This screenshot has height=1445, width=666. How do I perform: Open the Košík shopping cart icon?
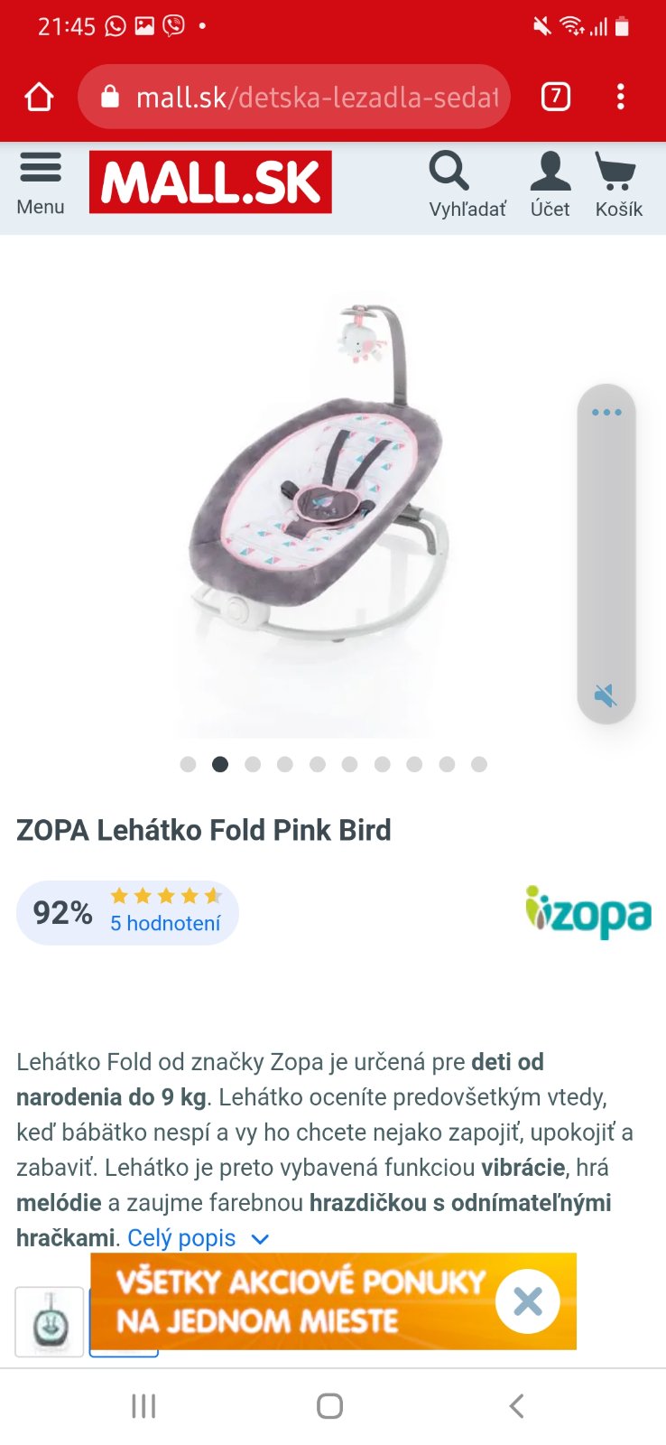tap(616, 171)
